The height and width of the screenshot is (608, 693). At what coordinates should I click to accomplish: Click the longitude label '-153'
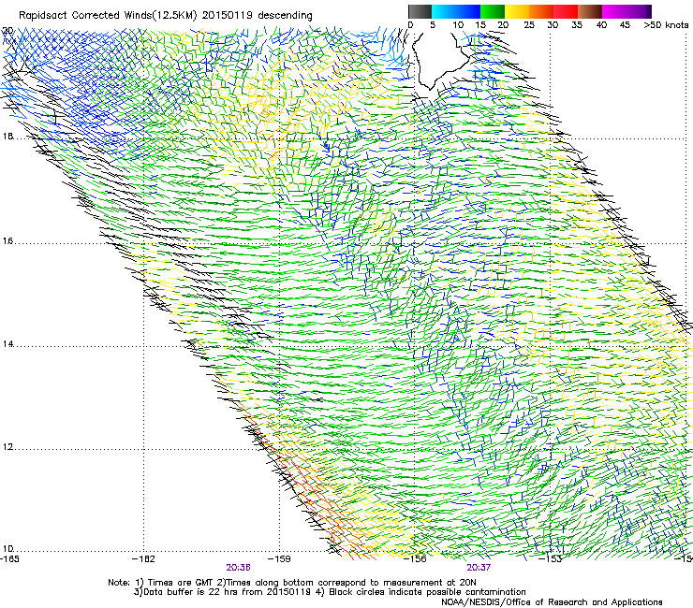click(551, 559)
